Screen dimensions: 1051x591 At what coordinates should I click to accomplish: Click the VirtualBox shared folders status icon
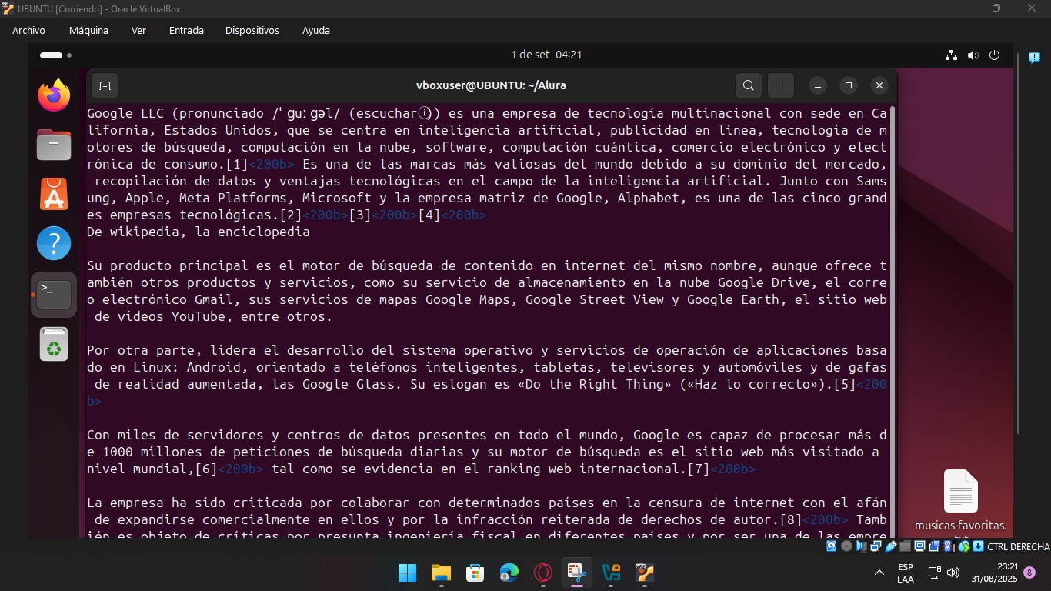pyautogui.click(x=905, y=546)
